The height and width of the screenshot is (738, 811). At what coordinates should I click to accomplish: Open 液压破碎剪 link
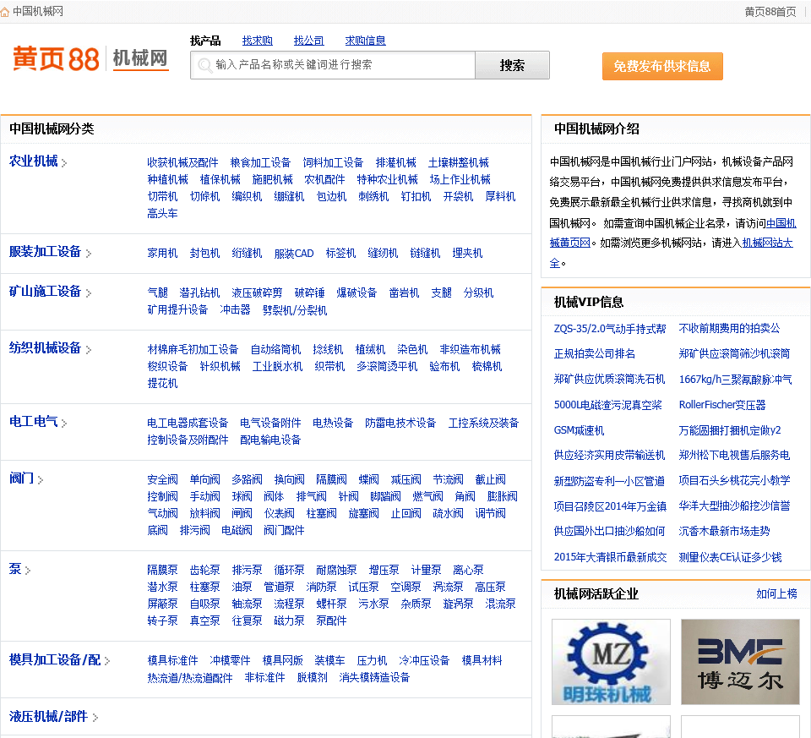(x=257, y=293)
